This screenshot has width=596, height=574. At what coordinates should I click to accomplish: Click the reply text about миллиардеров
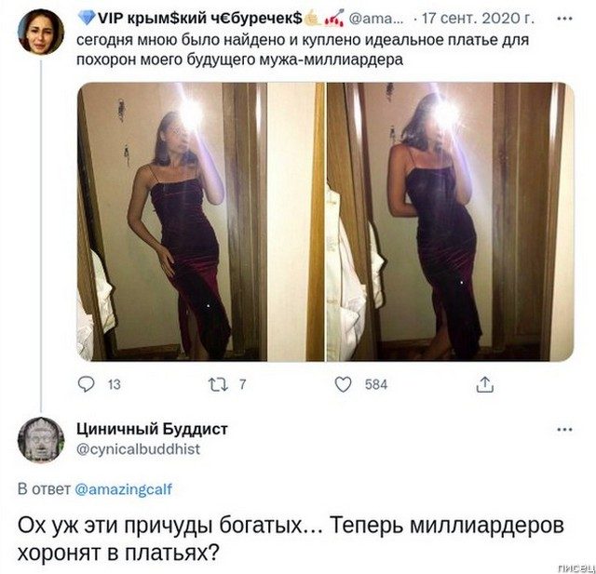tap(291, 539)
